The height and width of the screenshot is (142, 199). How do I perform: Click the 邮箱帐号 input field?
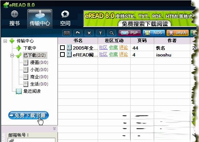(x=31, y=140)
